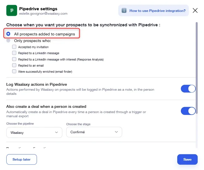
Task: Check Replied to an email option
Action: [14, 65]
